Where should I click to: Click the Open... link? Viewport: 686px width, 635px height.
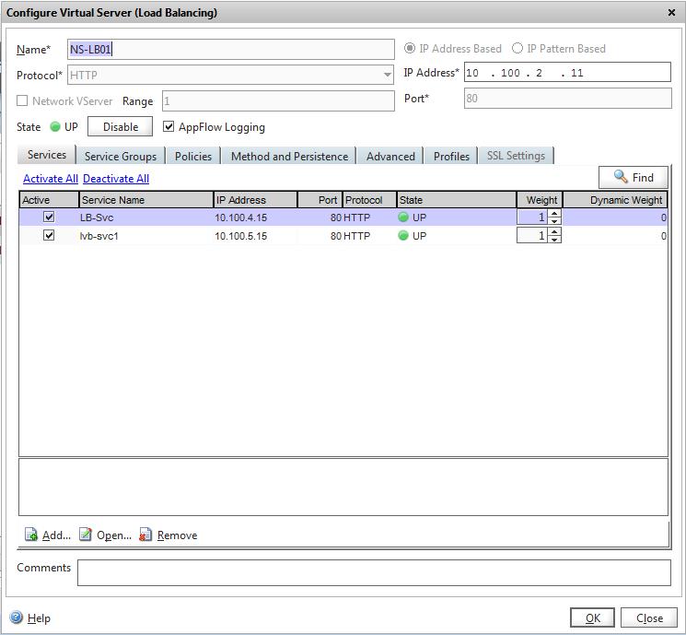point(114,535)
